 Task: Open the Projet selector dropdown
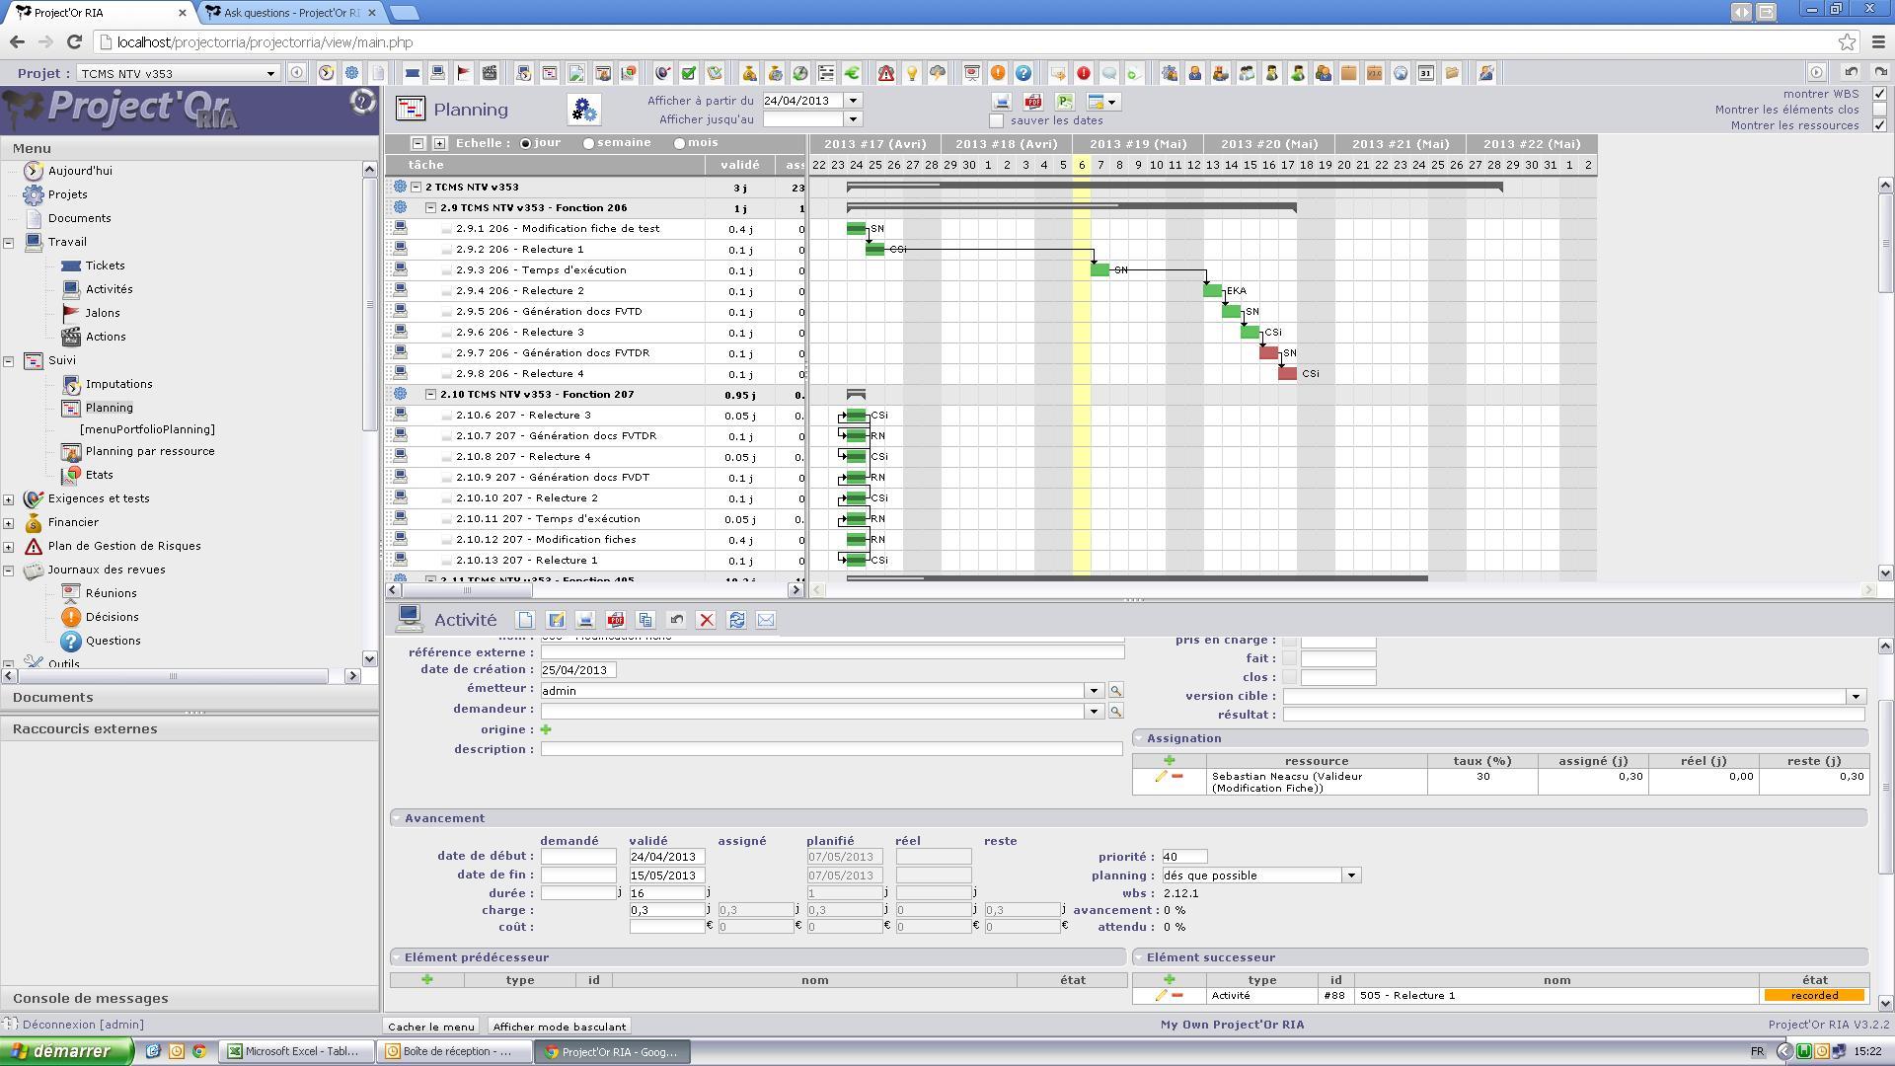270,73
